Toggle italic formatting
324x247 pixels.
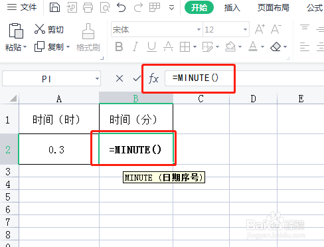point(135,46)
